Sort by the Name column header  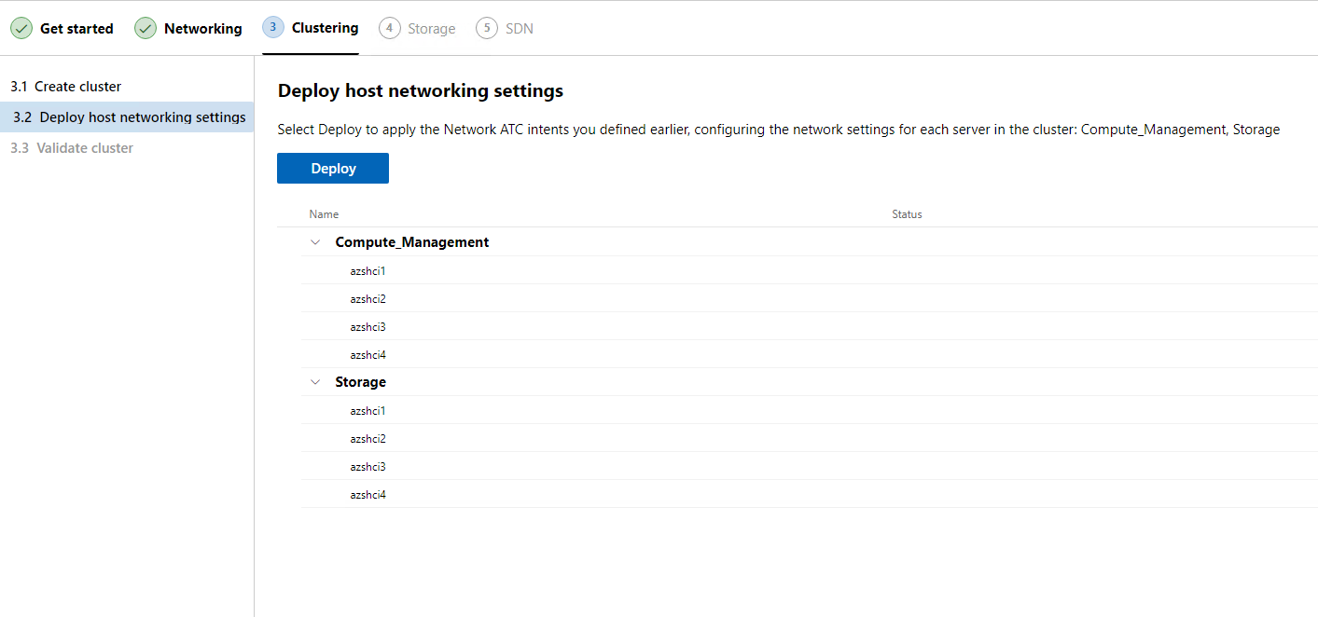coord(324,214)
